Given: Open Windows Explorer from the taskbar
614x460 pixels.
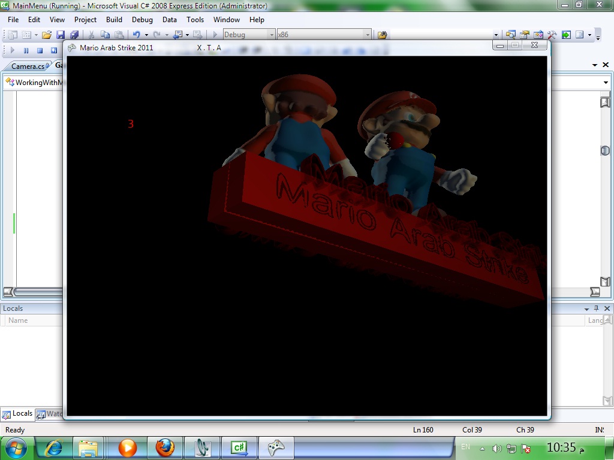Looking at the screenshot, I should pyautogui.click(x=88, y=448).
